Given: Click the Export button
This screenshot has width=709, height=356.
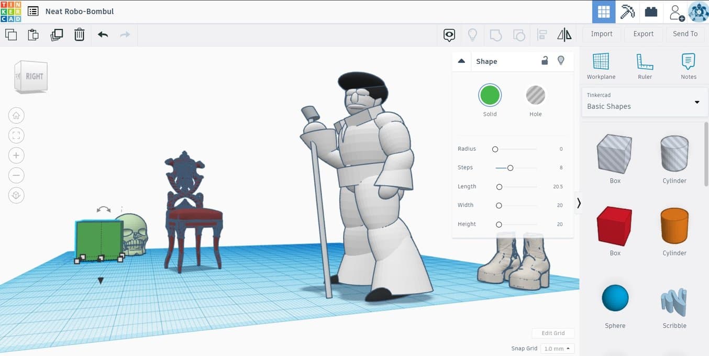Looking at the screenshot, I should point(643,34).
